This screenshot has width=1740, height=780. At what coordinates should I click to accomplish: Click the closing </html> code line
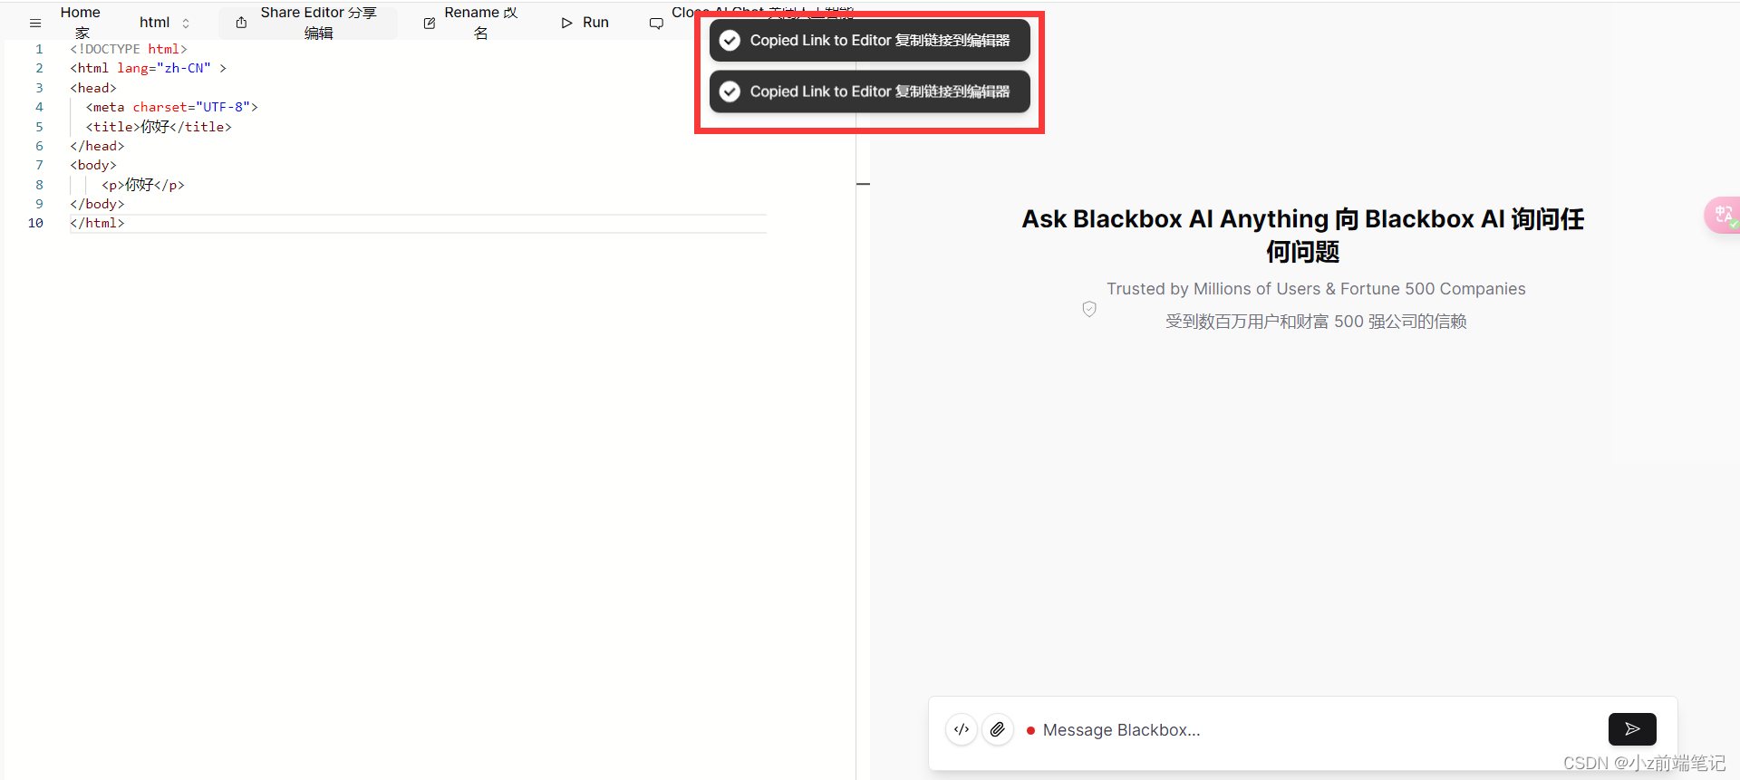[x=97, y=223]
